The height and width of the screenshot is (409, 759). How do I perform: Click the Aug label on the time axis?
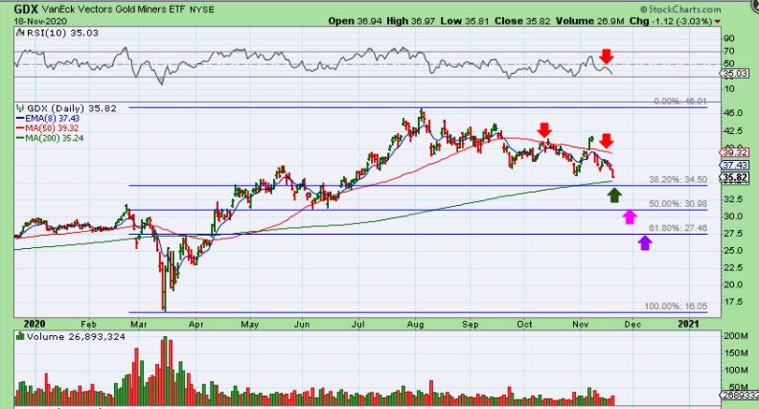tap(415, 325)
